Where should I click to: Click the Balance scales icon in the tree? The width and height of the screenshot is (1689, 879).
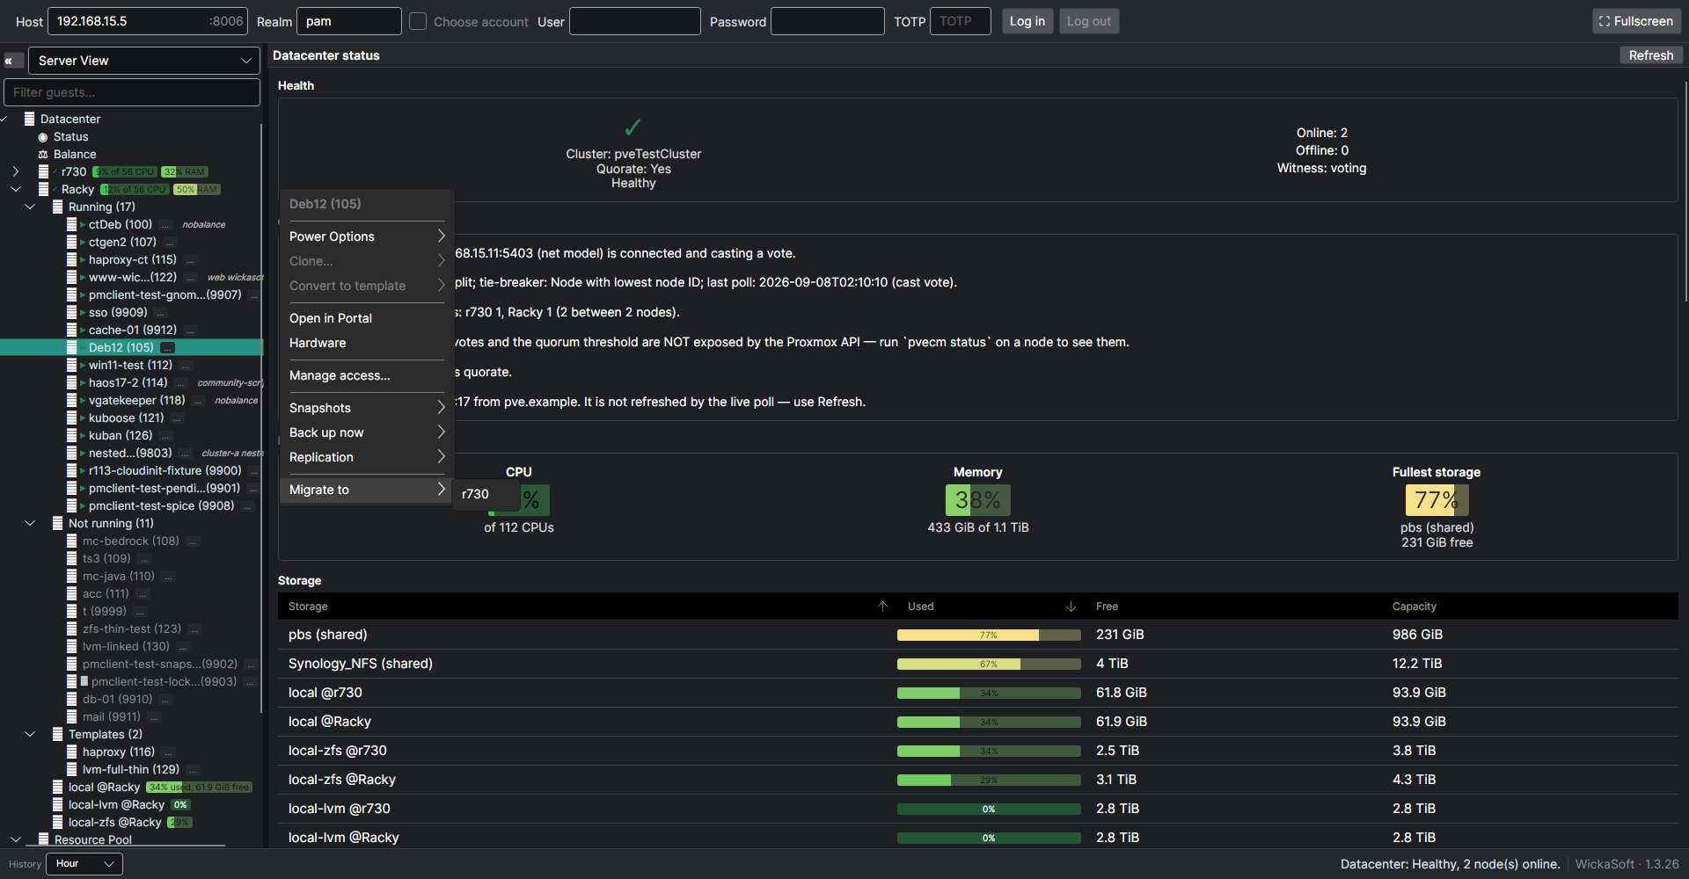[42, 155]
